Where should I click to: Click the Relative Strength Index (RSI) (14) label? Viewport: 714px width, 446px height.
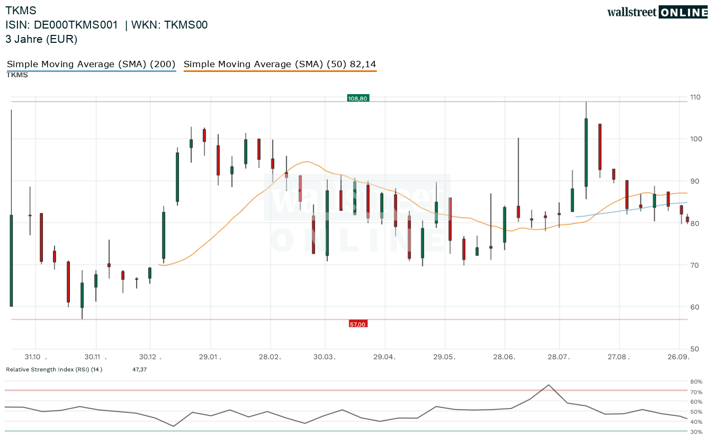(x=54, y=369)
